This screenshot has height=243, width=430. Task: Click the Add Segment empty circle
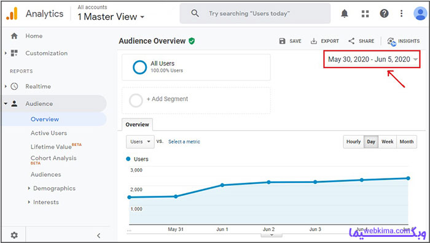coord(136,101)
